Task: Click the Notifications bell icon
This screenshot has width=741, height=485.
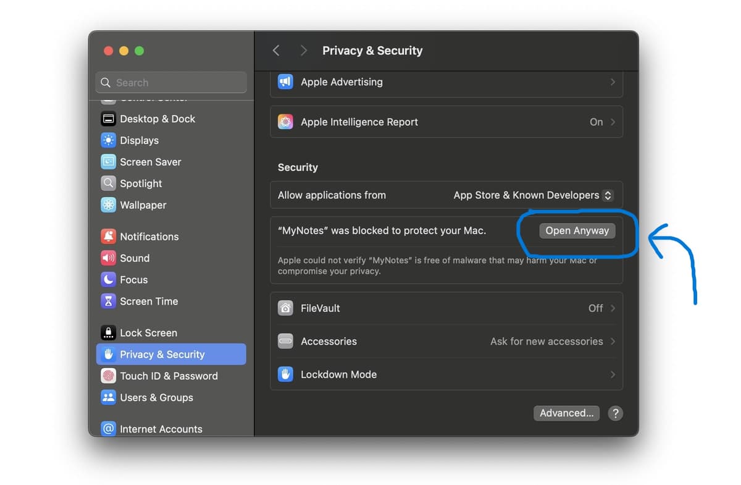Action: 108,237
